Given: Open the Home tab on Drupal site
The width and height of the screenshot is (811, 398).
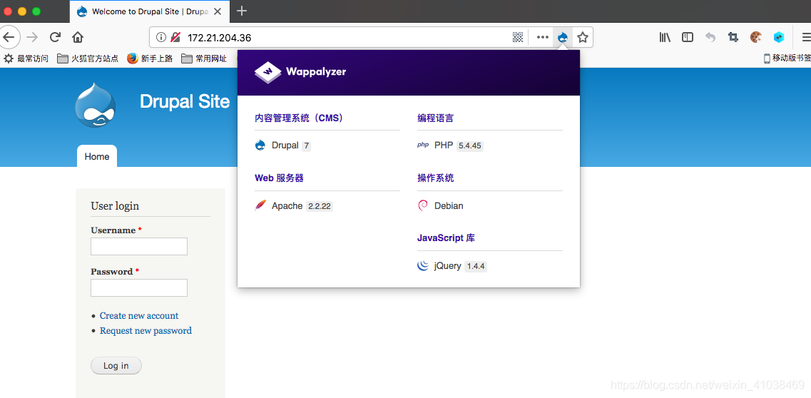Looking at the screenshot, I should click(97, 156).
